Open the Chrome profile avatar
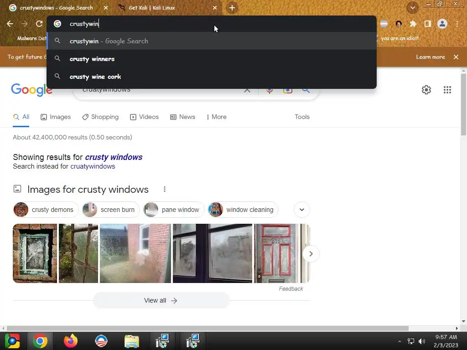This screenshot has width=467, height=350. (442, 24)
